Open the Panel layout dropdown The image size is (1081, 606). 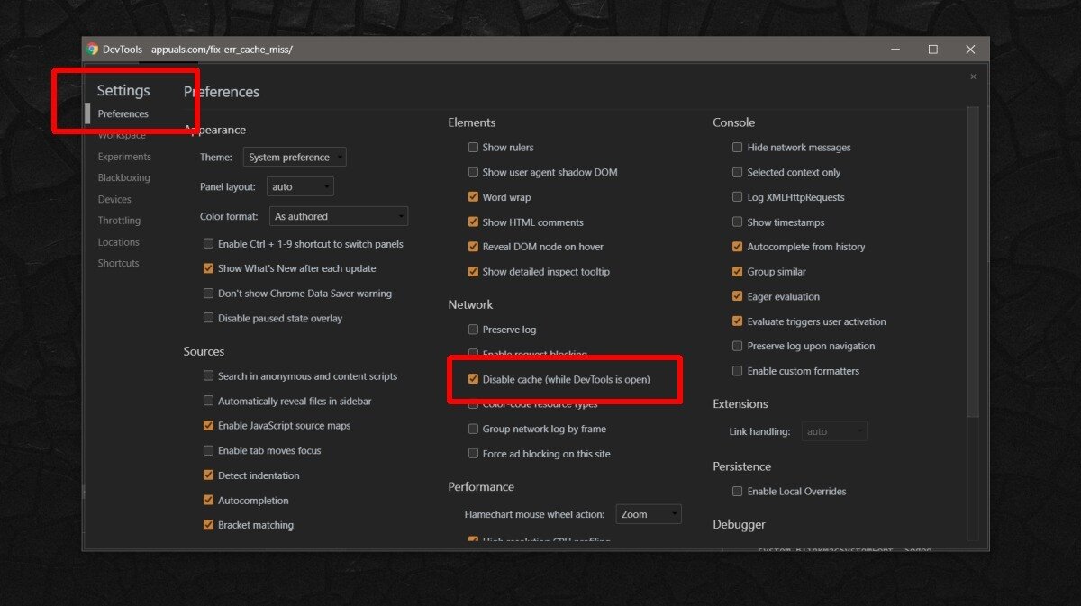click(300, 186)
